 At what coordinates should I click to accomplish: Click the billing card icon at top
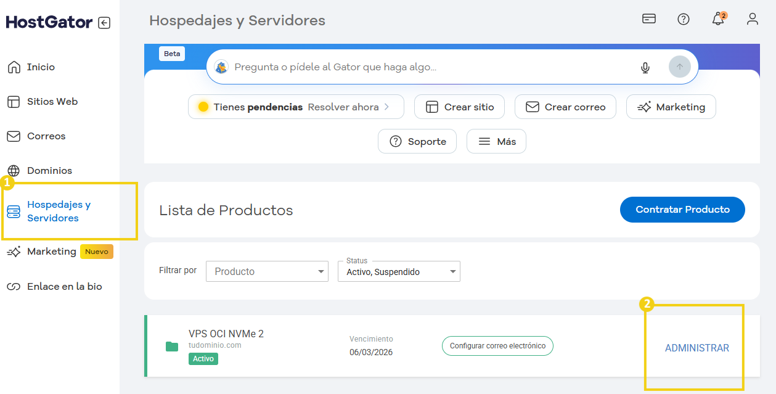coord(648,19)
